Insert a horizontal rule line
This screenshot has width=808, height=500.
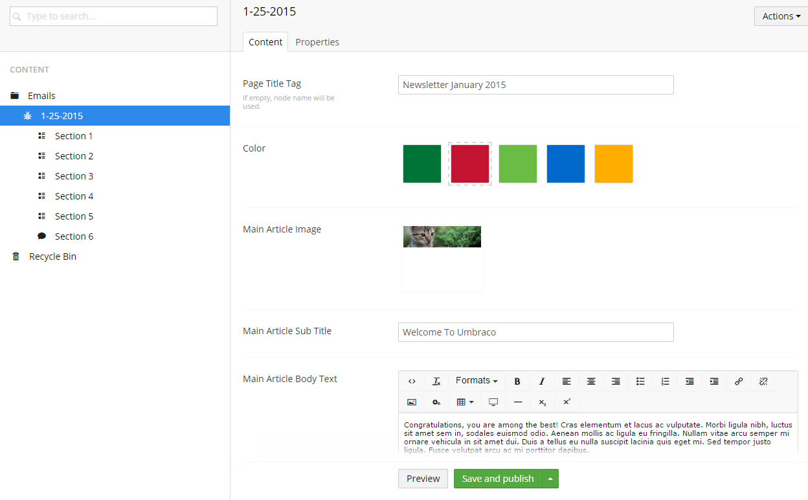pyautogui.click(x=518, y=402)
